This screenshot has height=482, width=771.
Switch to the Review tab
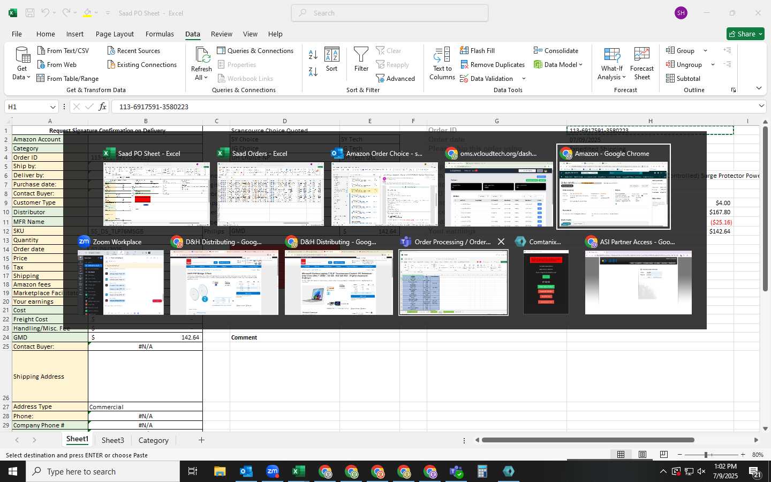[221, 34]
